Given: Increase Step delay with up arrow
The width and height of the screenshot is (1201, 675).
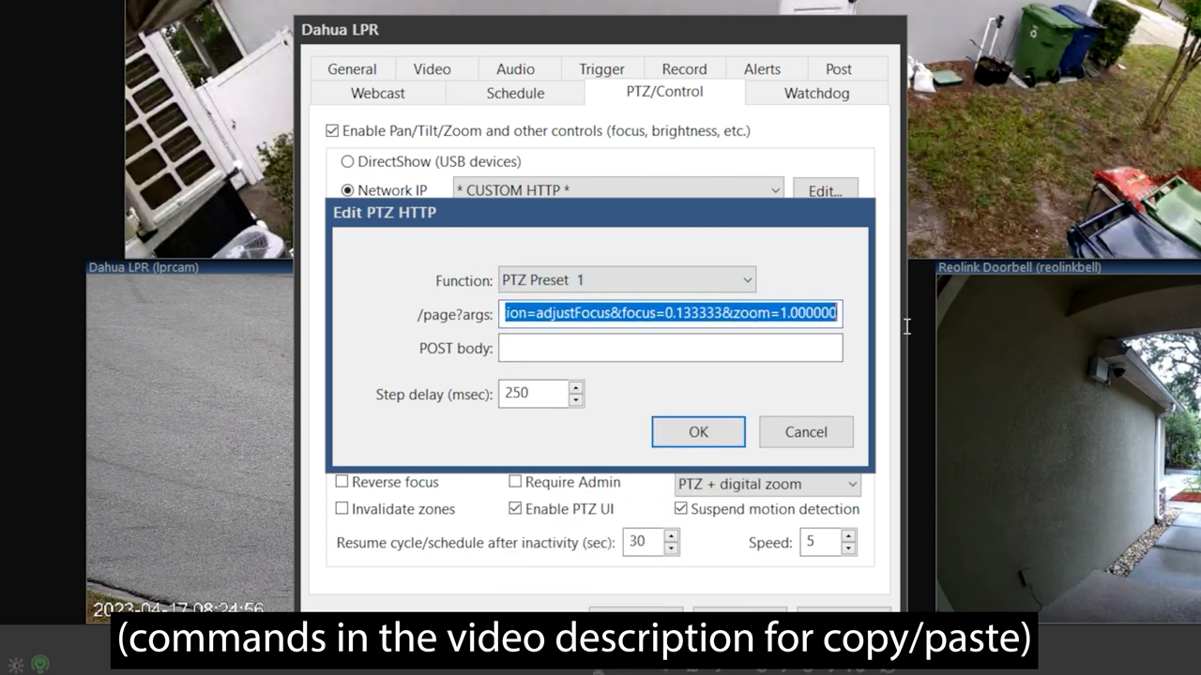Looking at the screenshot, I should pyautogui.click(x=576, y=386).
